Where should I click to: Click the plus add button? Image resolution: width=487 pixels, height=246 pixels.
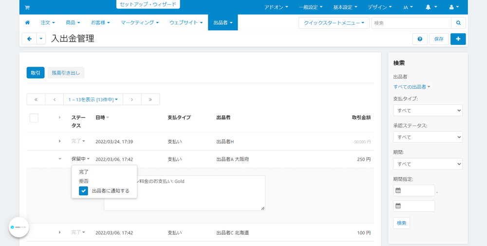coord(458,39)
